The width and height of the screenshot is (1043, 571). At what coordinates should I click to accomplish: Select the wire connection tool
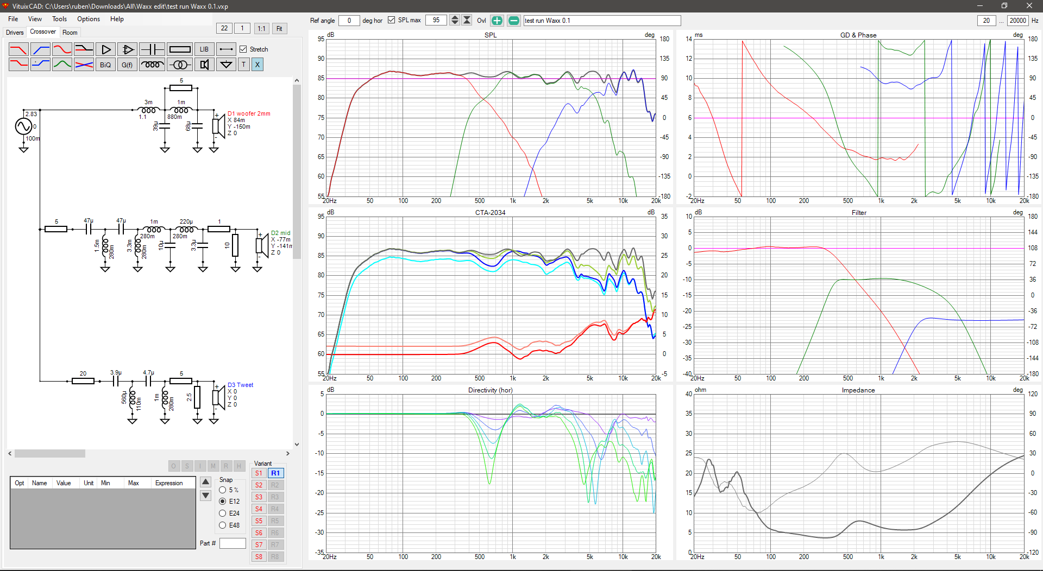(226, 49)
